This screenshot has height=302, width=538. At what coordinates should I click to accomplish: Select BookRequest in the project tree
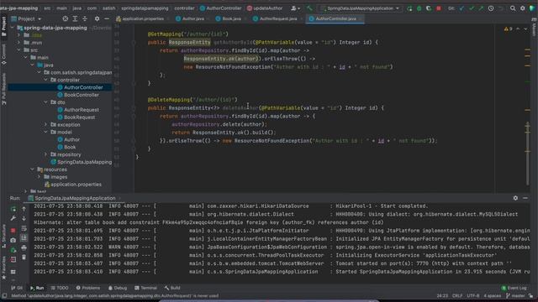pos(76,117)
